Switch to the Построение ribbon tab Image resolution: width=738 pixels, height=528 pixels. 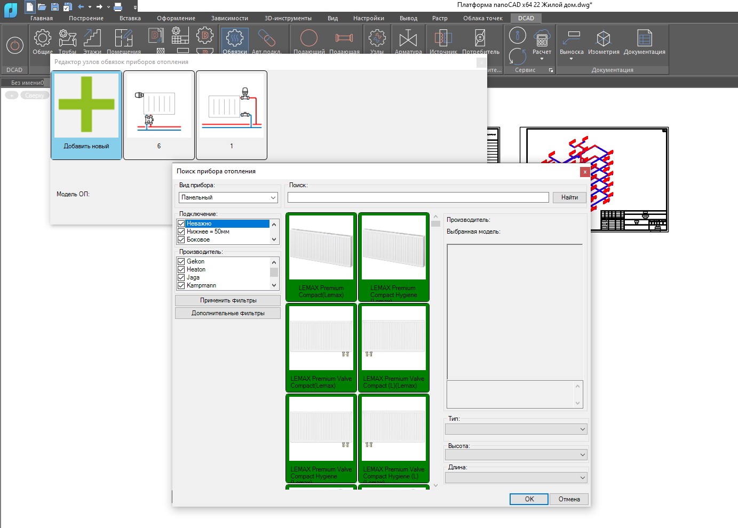click(x=86, y=18)
